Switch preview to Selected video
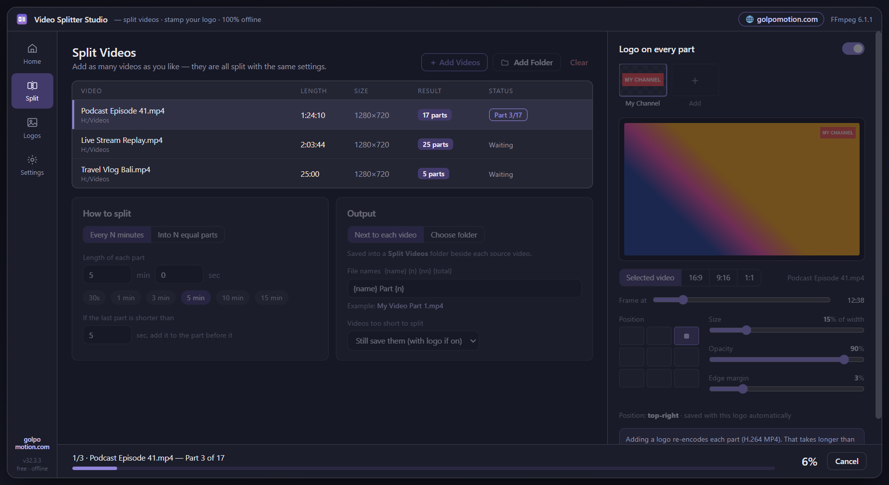889x485 pixels. coord(650,278)
